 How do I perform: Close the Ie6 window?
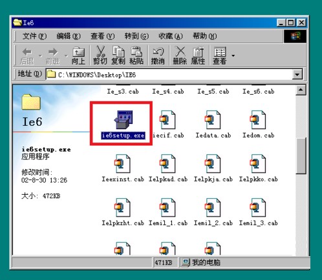pyautogui.click(x=301, y=23)
